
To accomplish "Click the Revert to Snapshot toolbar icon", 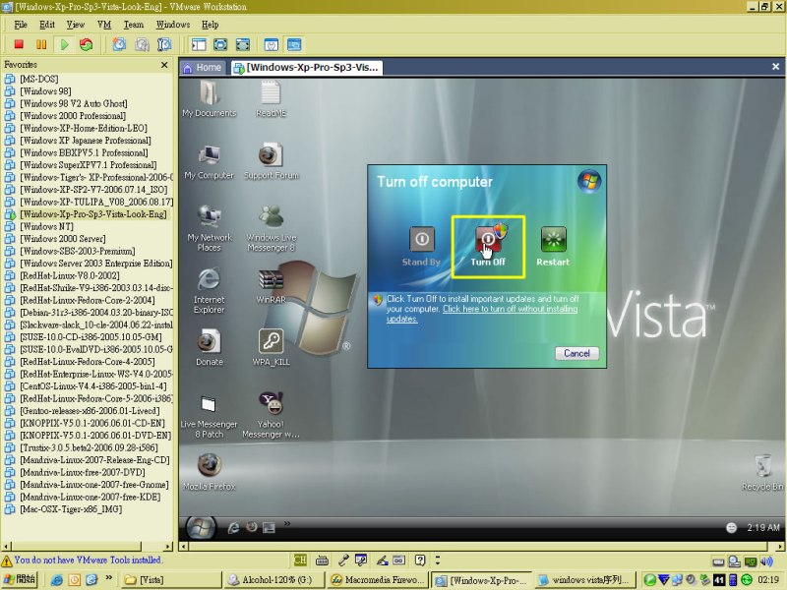I will 142,44.
